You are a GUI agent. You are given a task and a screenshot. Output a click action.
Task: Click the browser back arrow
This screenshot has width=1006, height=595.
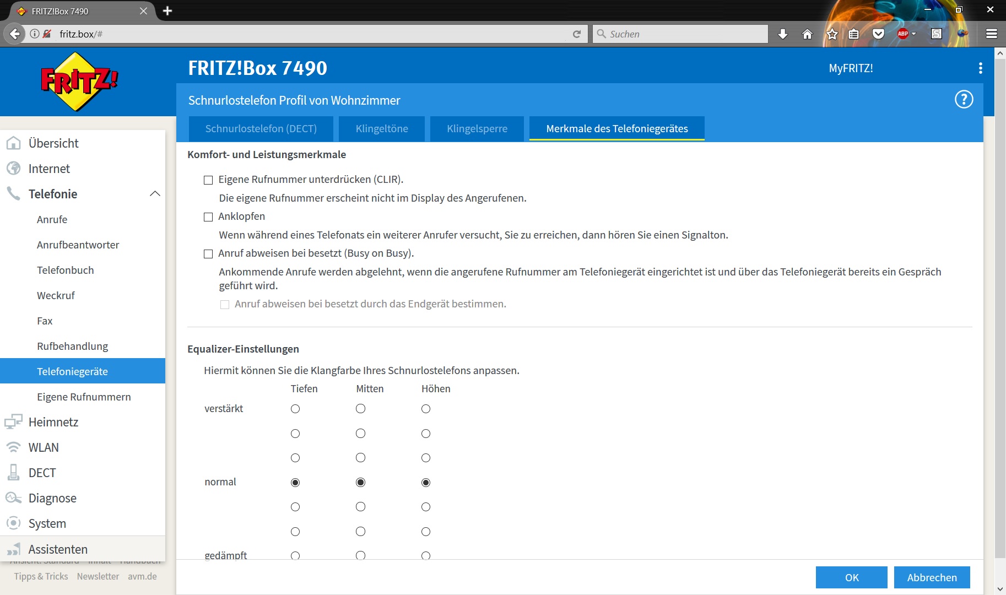pyautogui.click(x=15, y=34)
